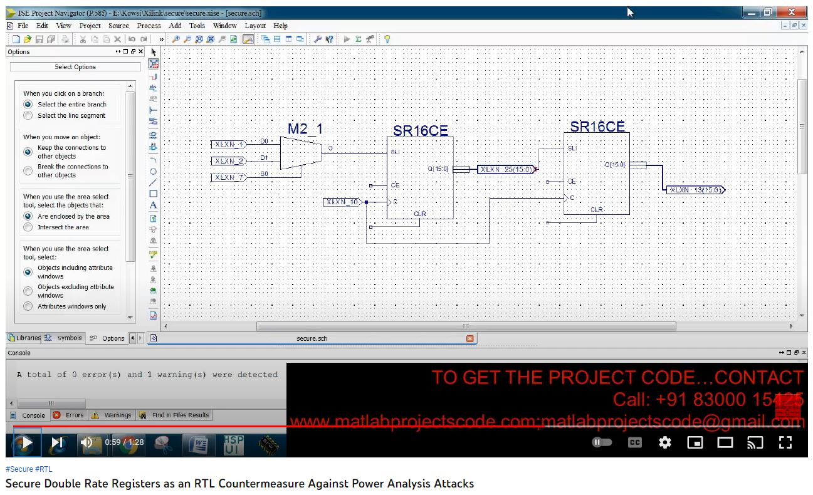This screenshot has height=495, width=813.
Task: Click the Zoom In magnifier icon
Action: pos(176,39)
